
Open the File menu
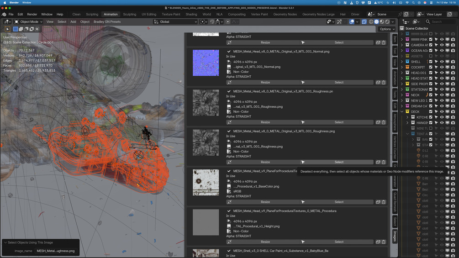click(x=11, y=14)
